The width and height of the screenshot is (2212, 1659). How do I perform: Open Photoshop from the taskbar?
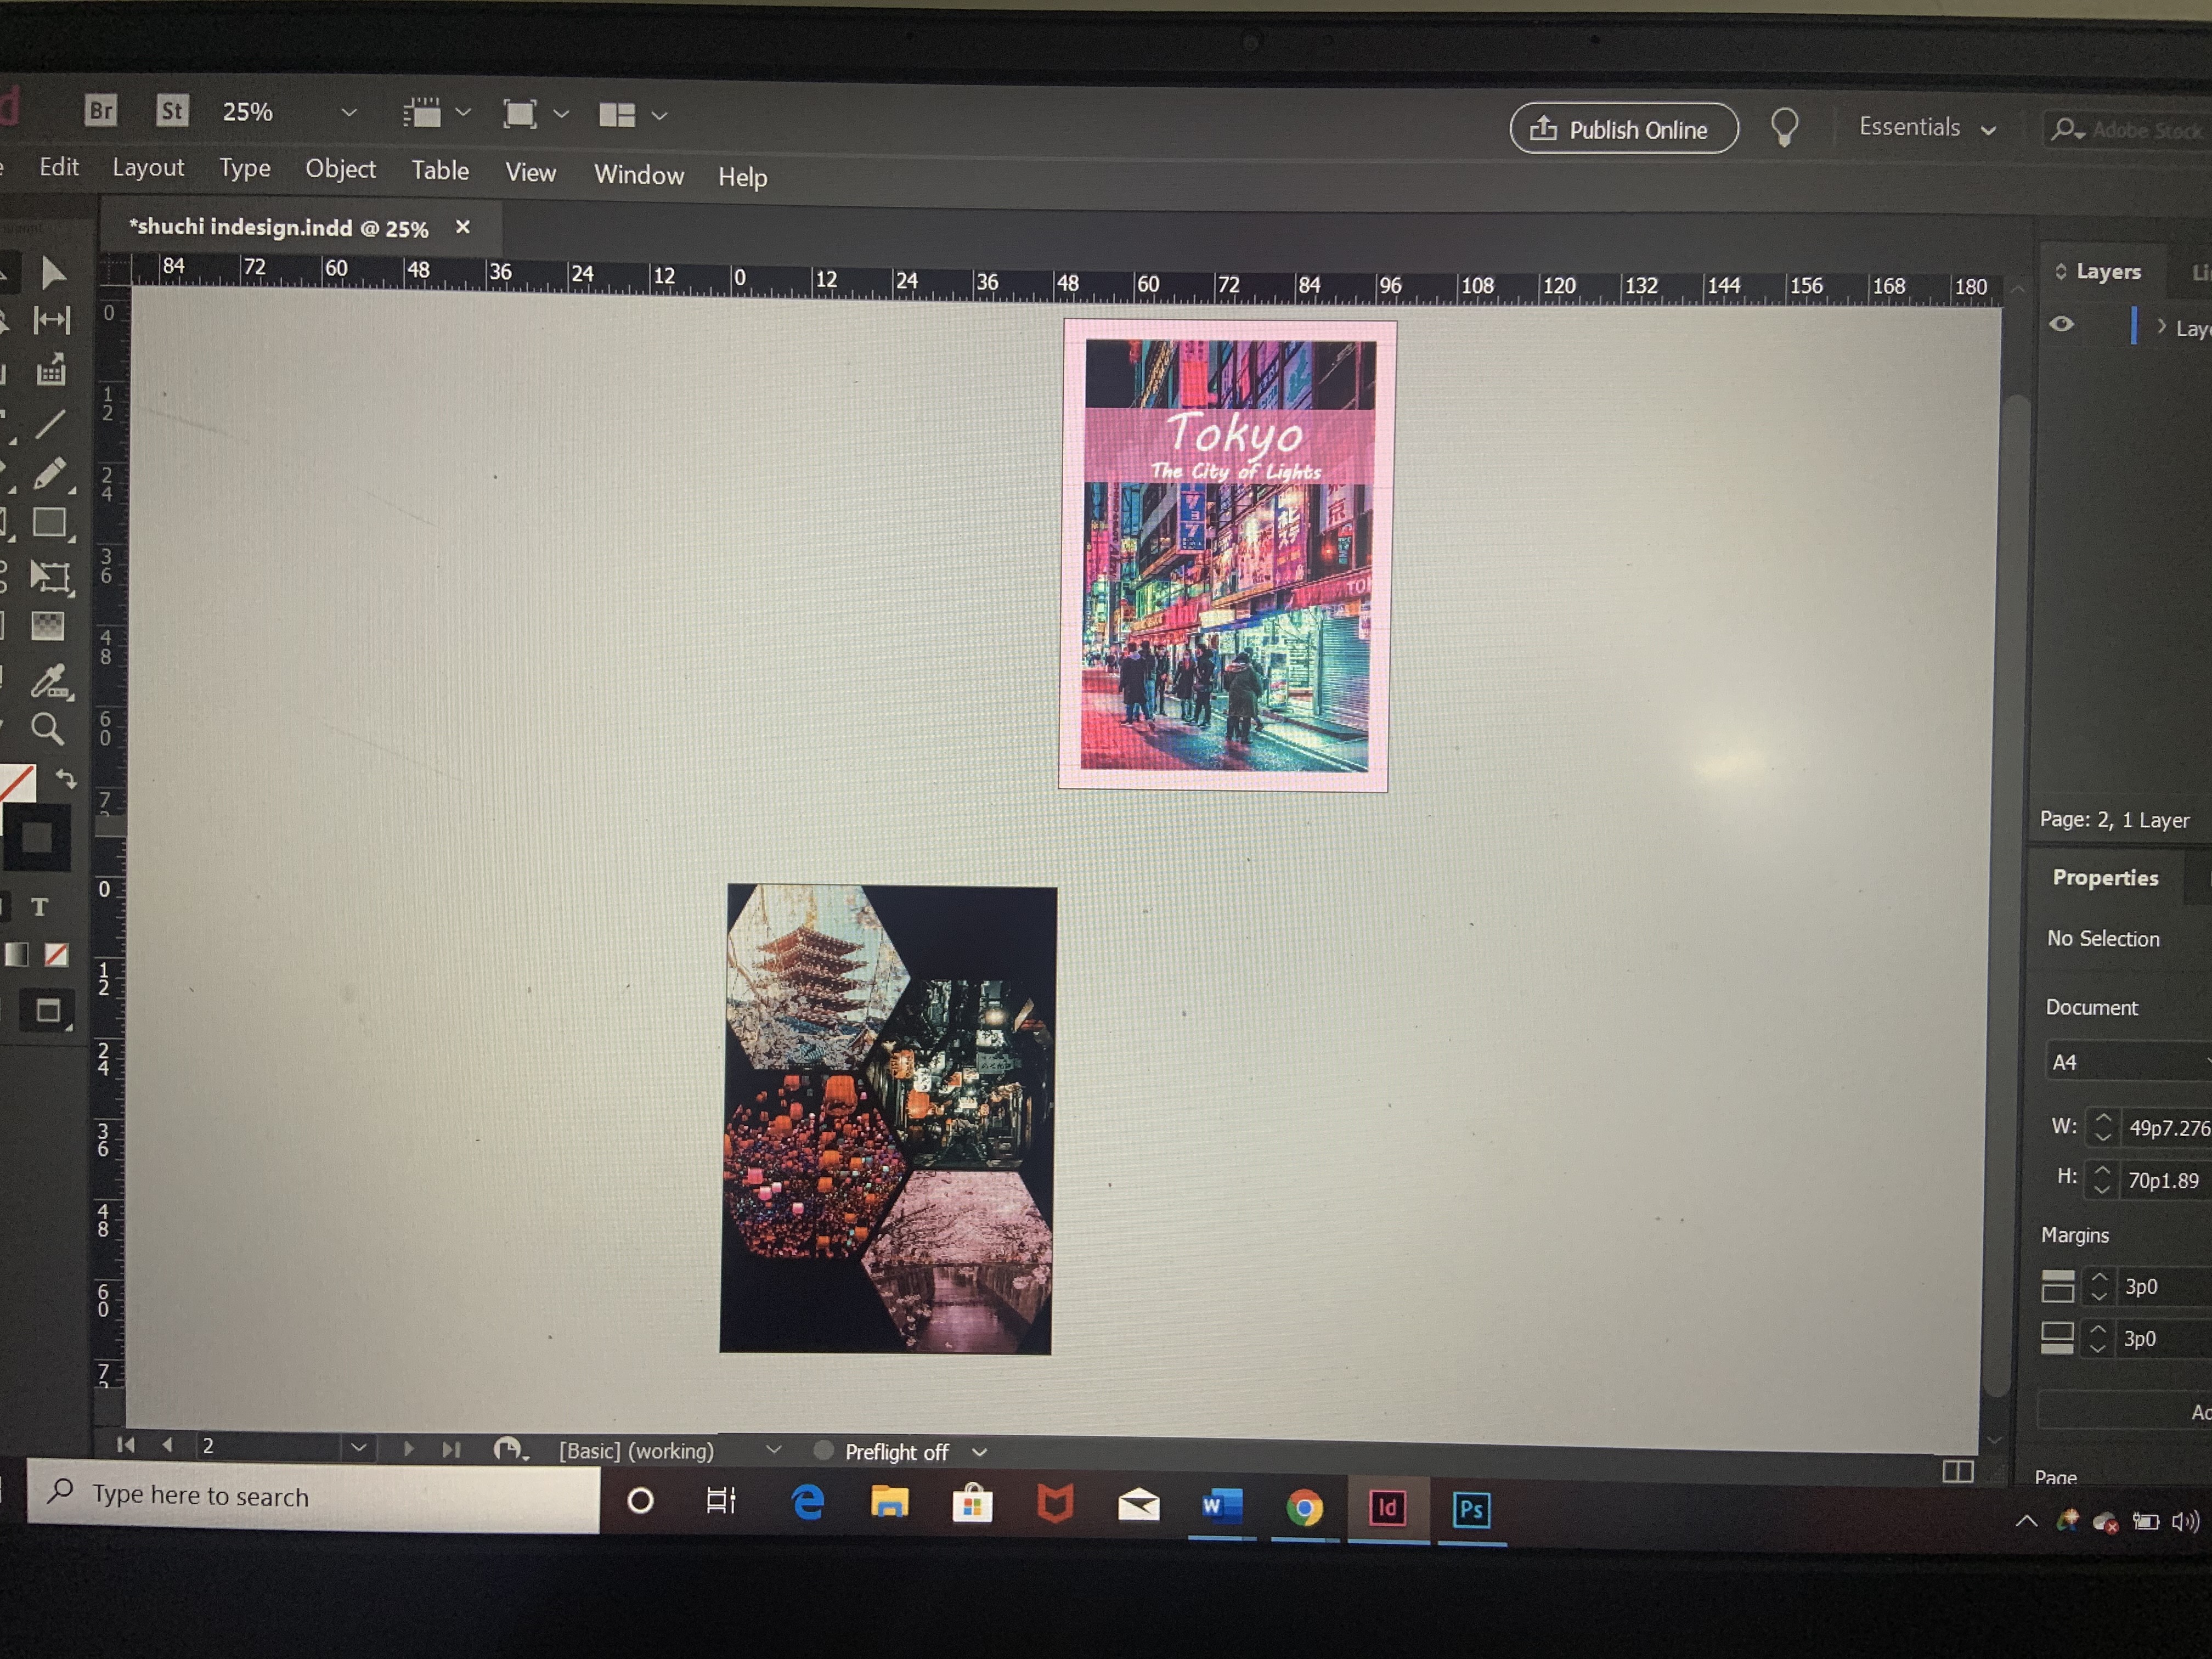[x=1471, y=1509]
